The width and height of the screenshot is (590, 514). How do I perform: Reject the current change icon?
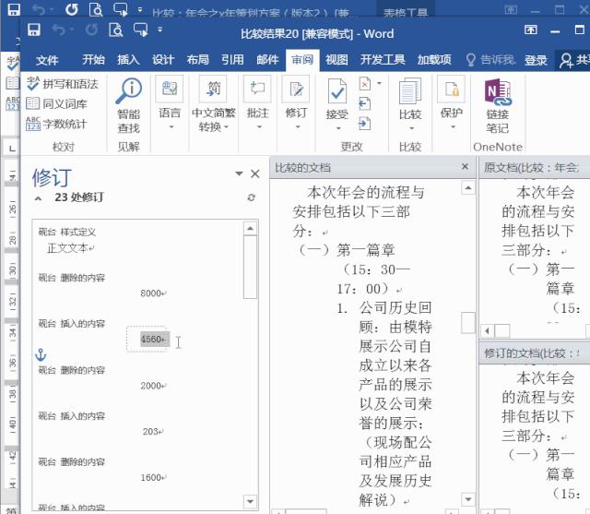pos(365,84)
